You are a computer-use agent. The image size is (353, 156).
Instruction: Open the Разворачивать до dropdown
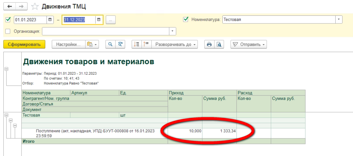[174, 44]
